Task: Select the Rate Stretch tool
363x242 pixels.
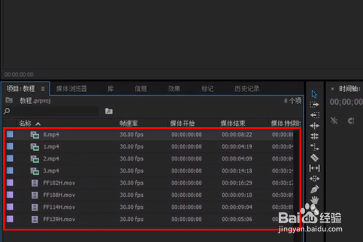Action: (x=315, y=147)
